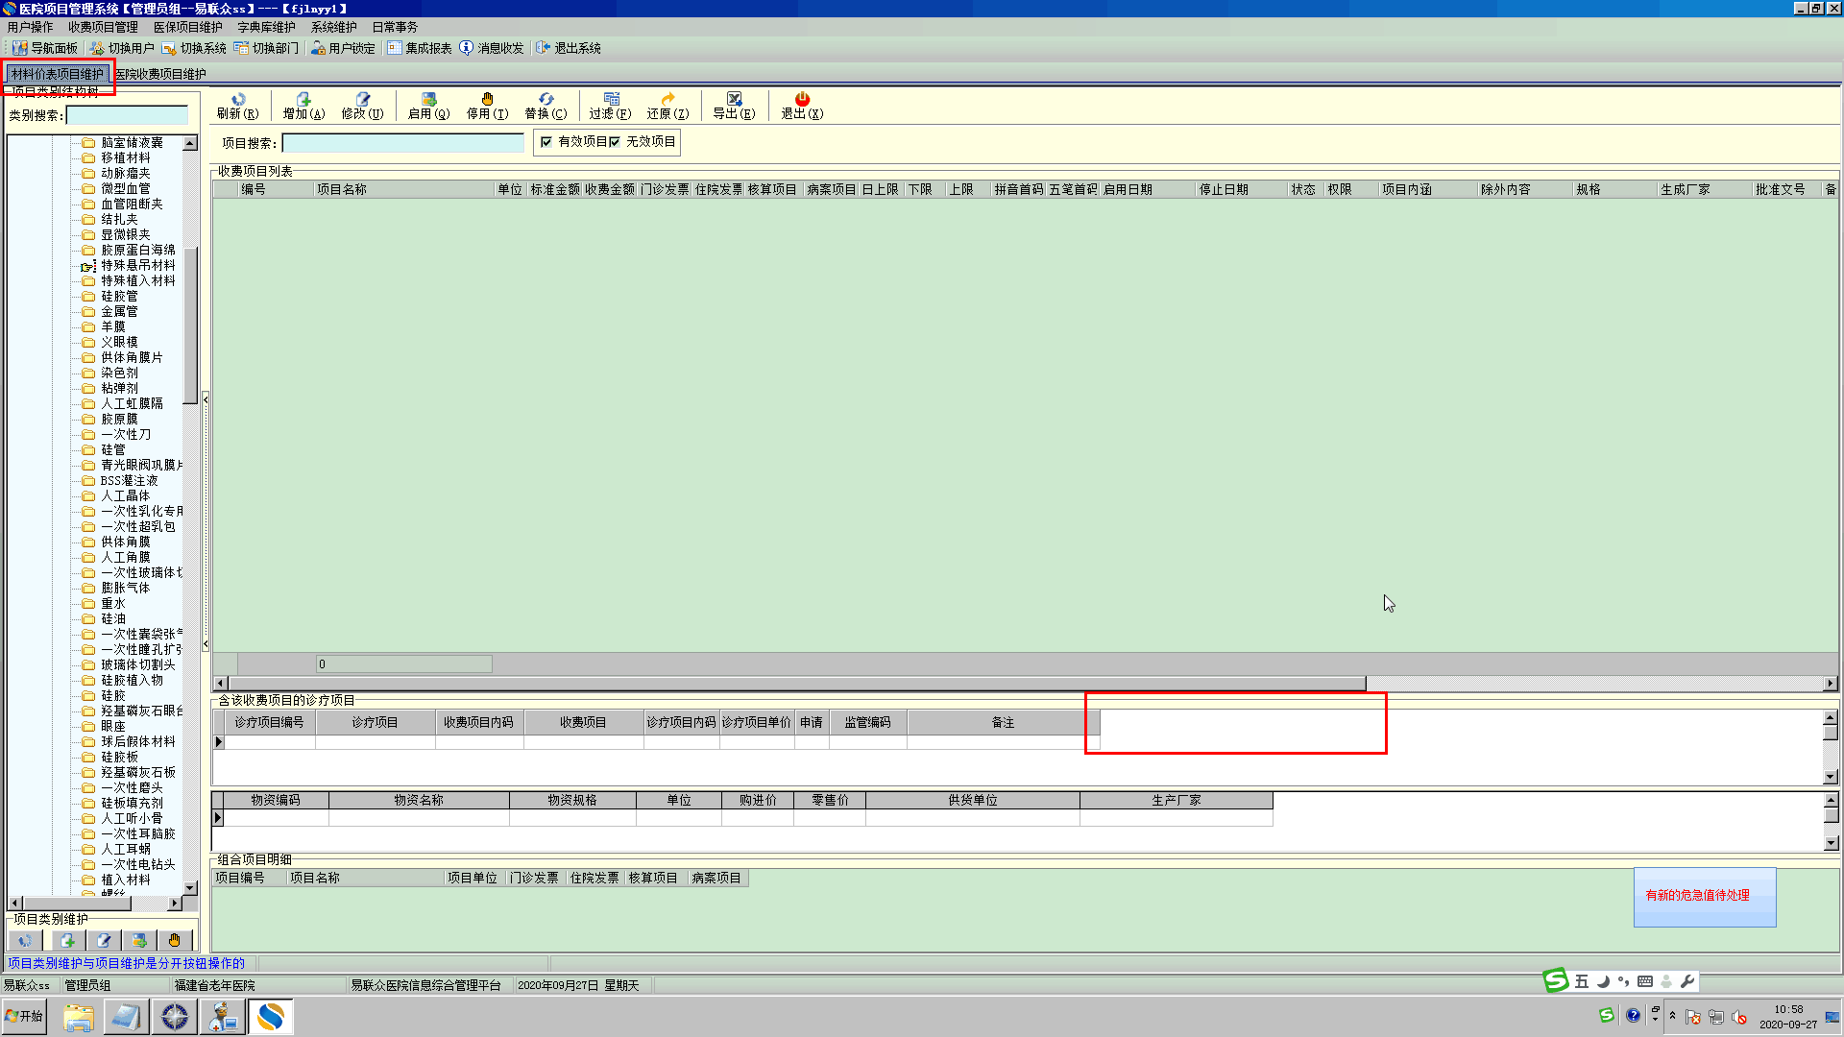Open the 字典库维护 menu
The height and width of the screenshot is (1037, 1844).
tap(266, 27)
